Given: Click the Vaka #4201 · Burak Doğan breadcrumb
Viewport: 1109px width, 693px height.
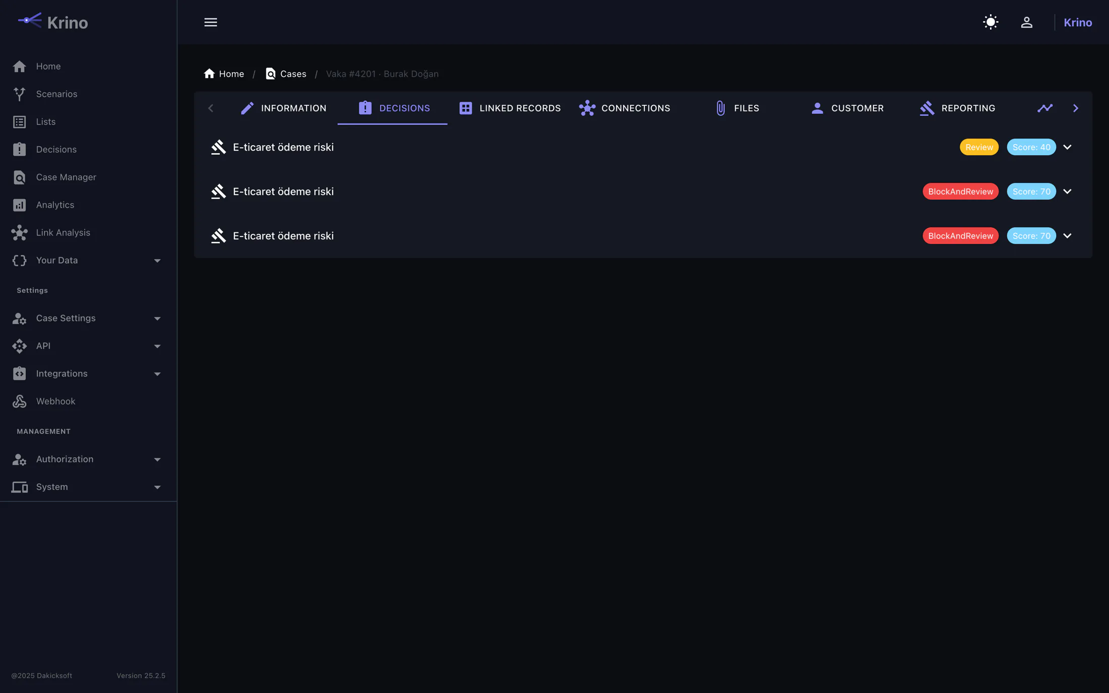Looking at the screenshot, I should (x=382, y=74).
